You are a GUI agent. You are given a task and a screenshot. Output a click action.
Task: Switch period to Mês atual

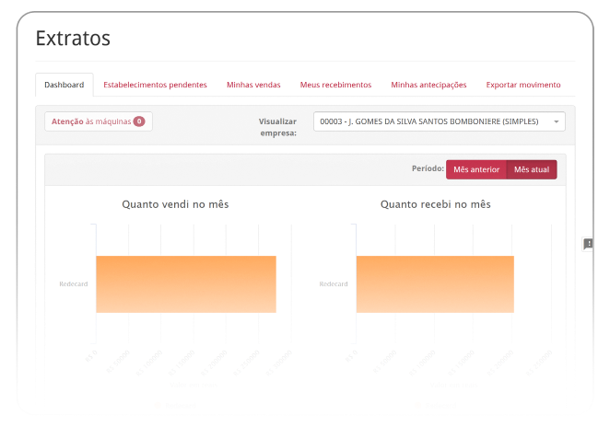(532, 169)
